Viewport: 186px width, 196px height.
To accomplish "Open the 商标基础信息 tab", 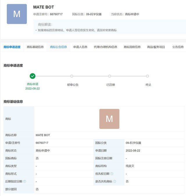I will pyautogui.click(x=35, y=47).
